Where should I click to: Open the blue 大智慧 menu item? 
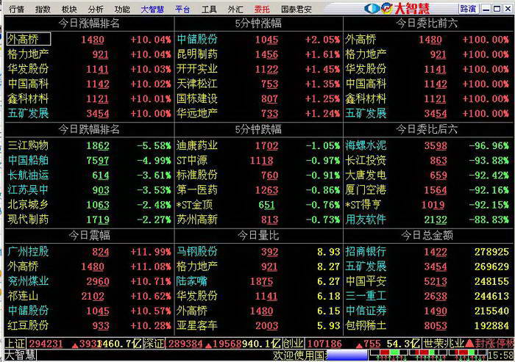tap(152, 10)
